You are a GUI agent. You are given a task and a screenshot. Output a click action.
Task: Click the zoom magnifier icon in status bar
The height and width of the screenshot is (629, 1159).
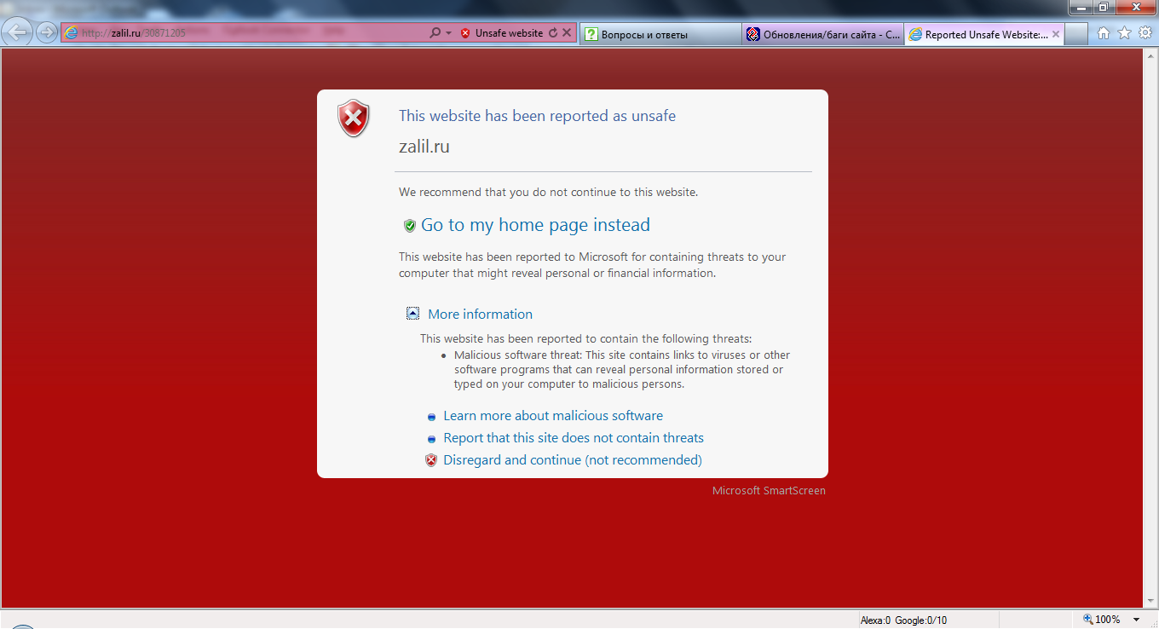coord(1087,620)
